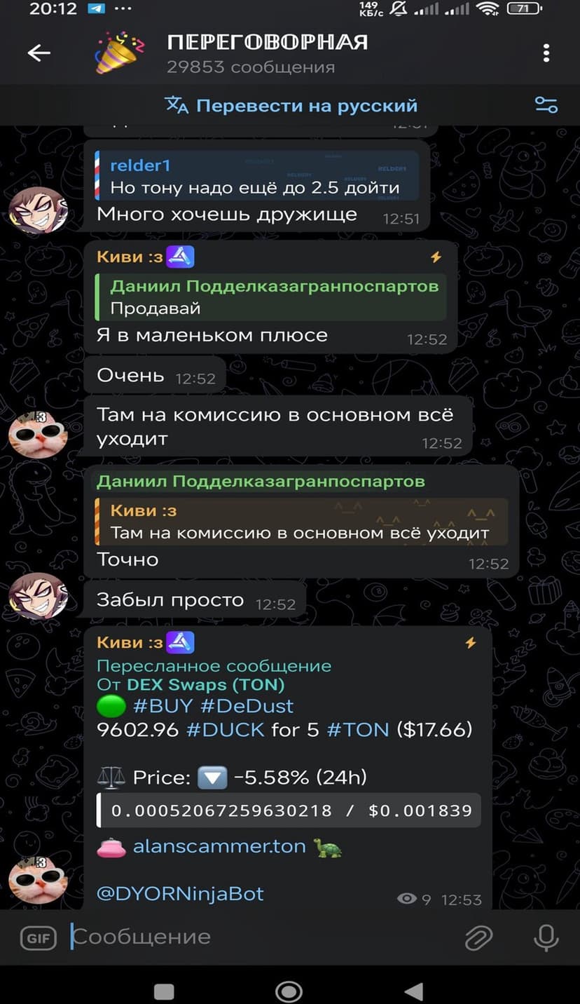The width and height of the screenshot is (580, 1004).
Task: Open the DEX Swaps (TON) forwarded source
Action: (x=205, y=685)
